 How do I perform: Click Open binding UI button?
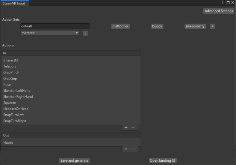pos(163,160)
